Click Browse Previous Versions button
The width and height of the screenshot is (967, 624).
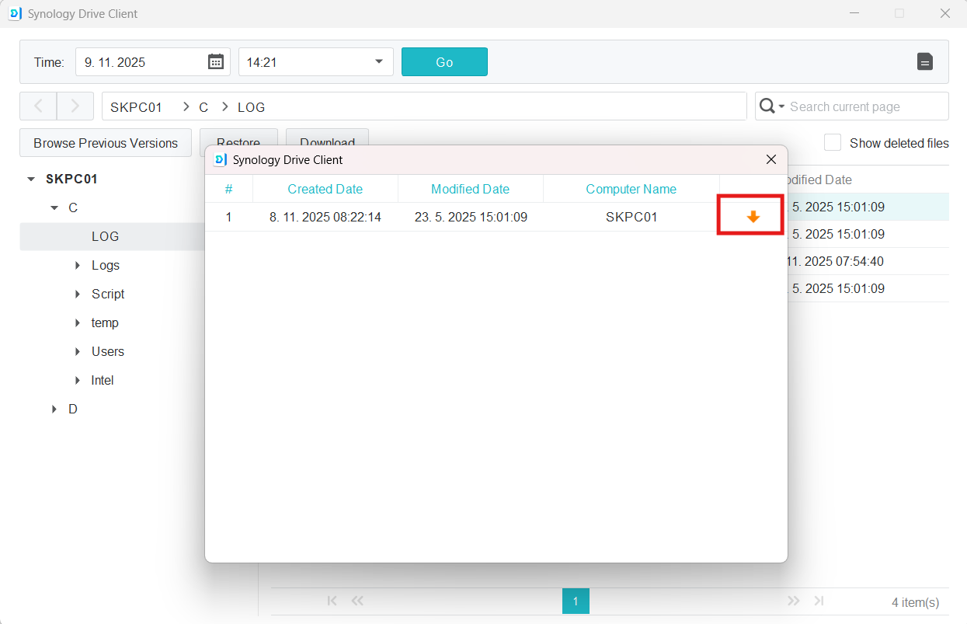tap(106, 143)
